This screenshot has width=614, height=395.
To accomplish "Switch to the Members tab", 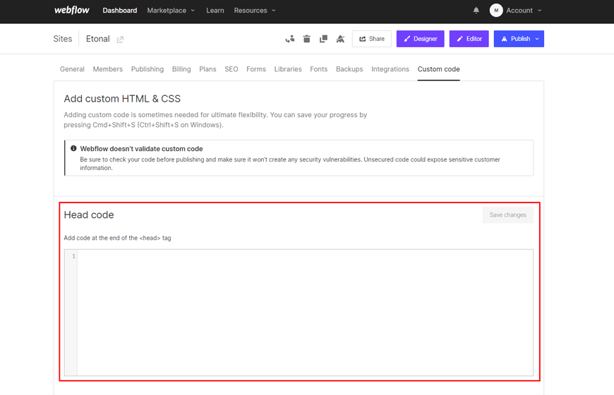I will [108, 69].
